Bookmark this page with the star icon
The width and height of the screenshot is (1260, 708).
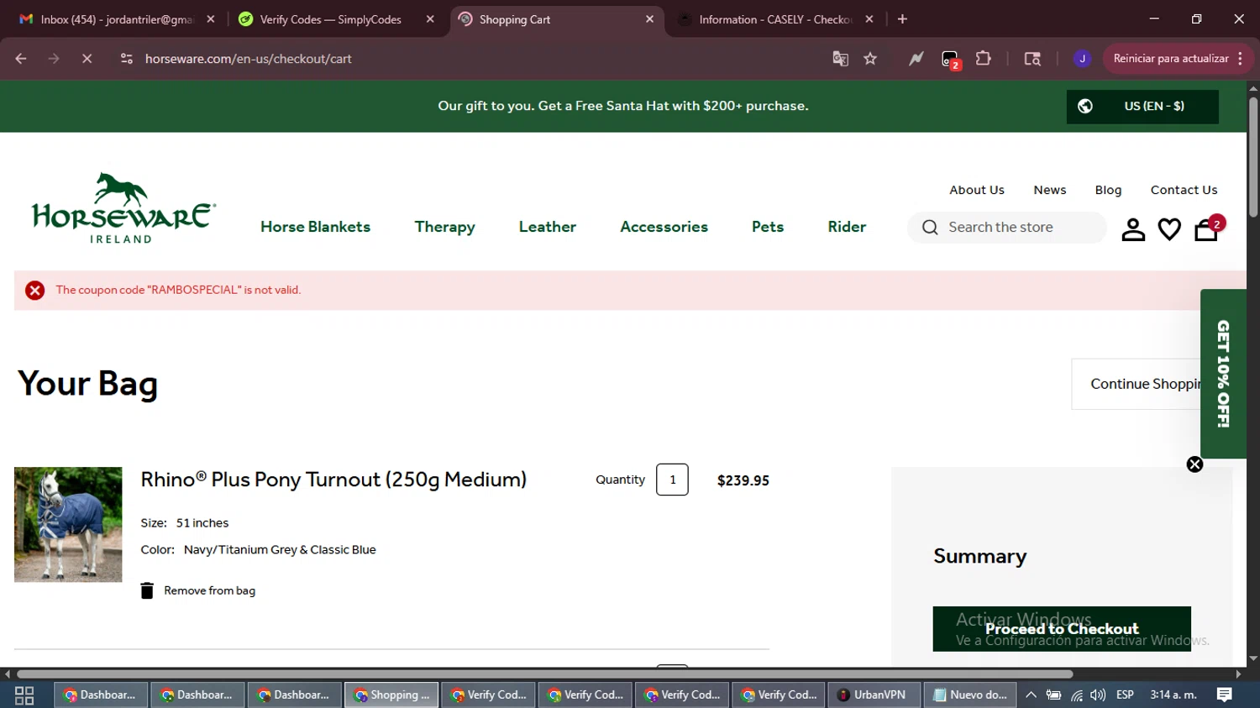point(870,59)
